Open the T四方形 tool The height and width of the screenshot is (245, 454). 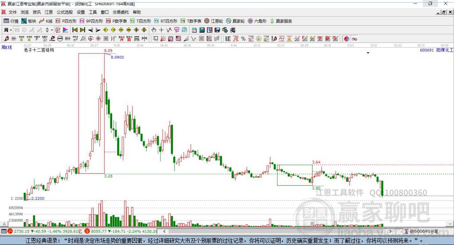[x=141, y=21]
